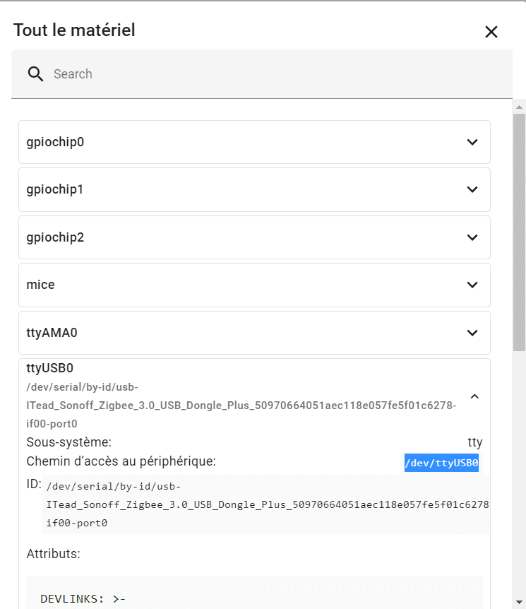Focus the Search input field
This screenshot has width=526, height=609.
[x=262, y=73]
